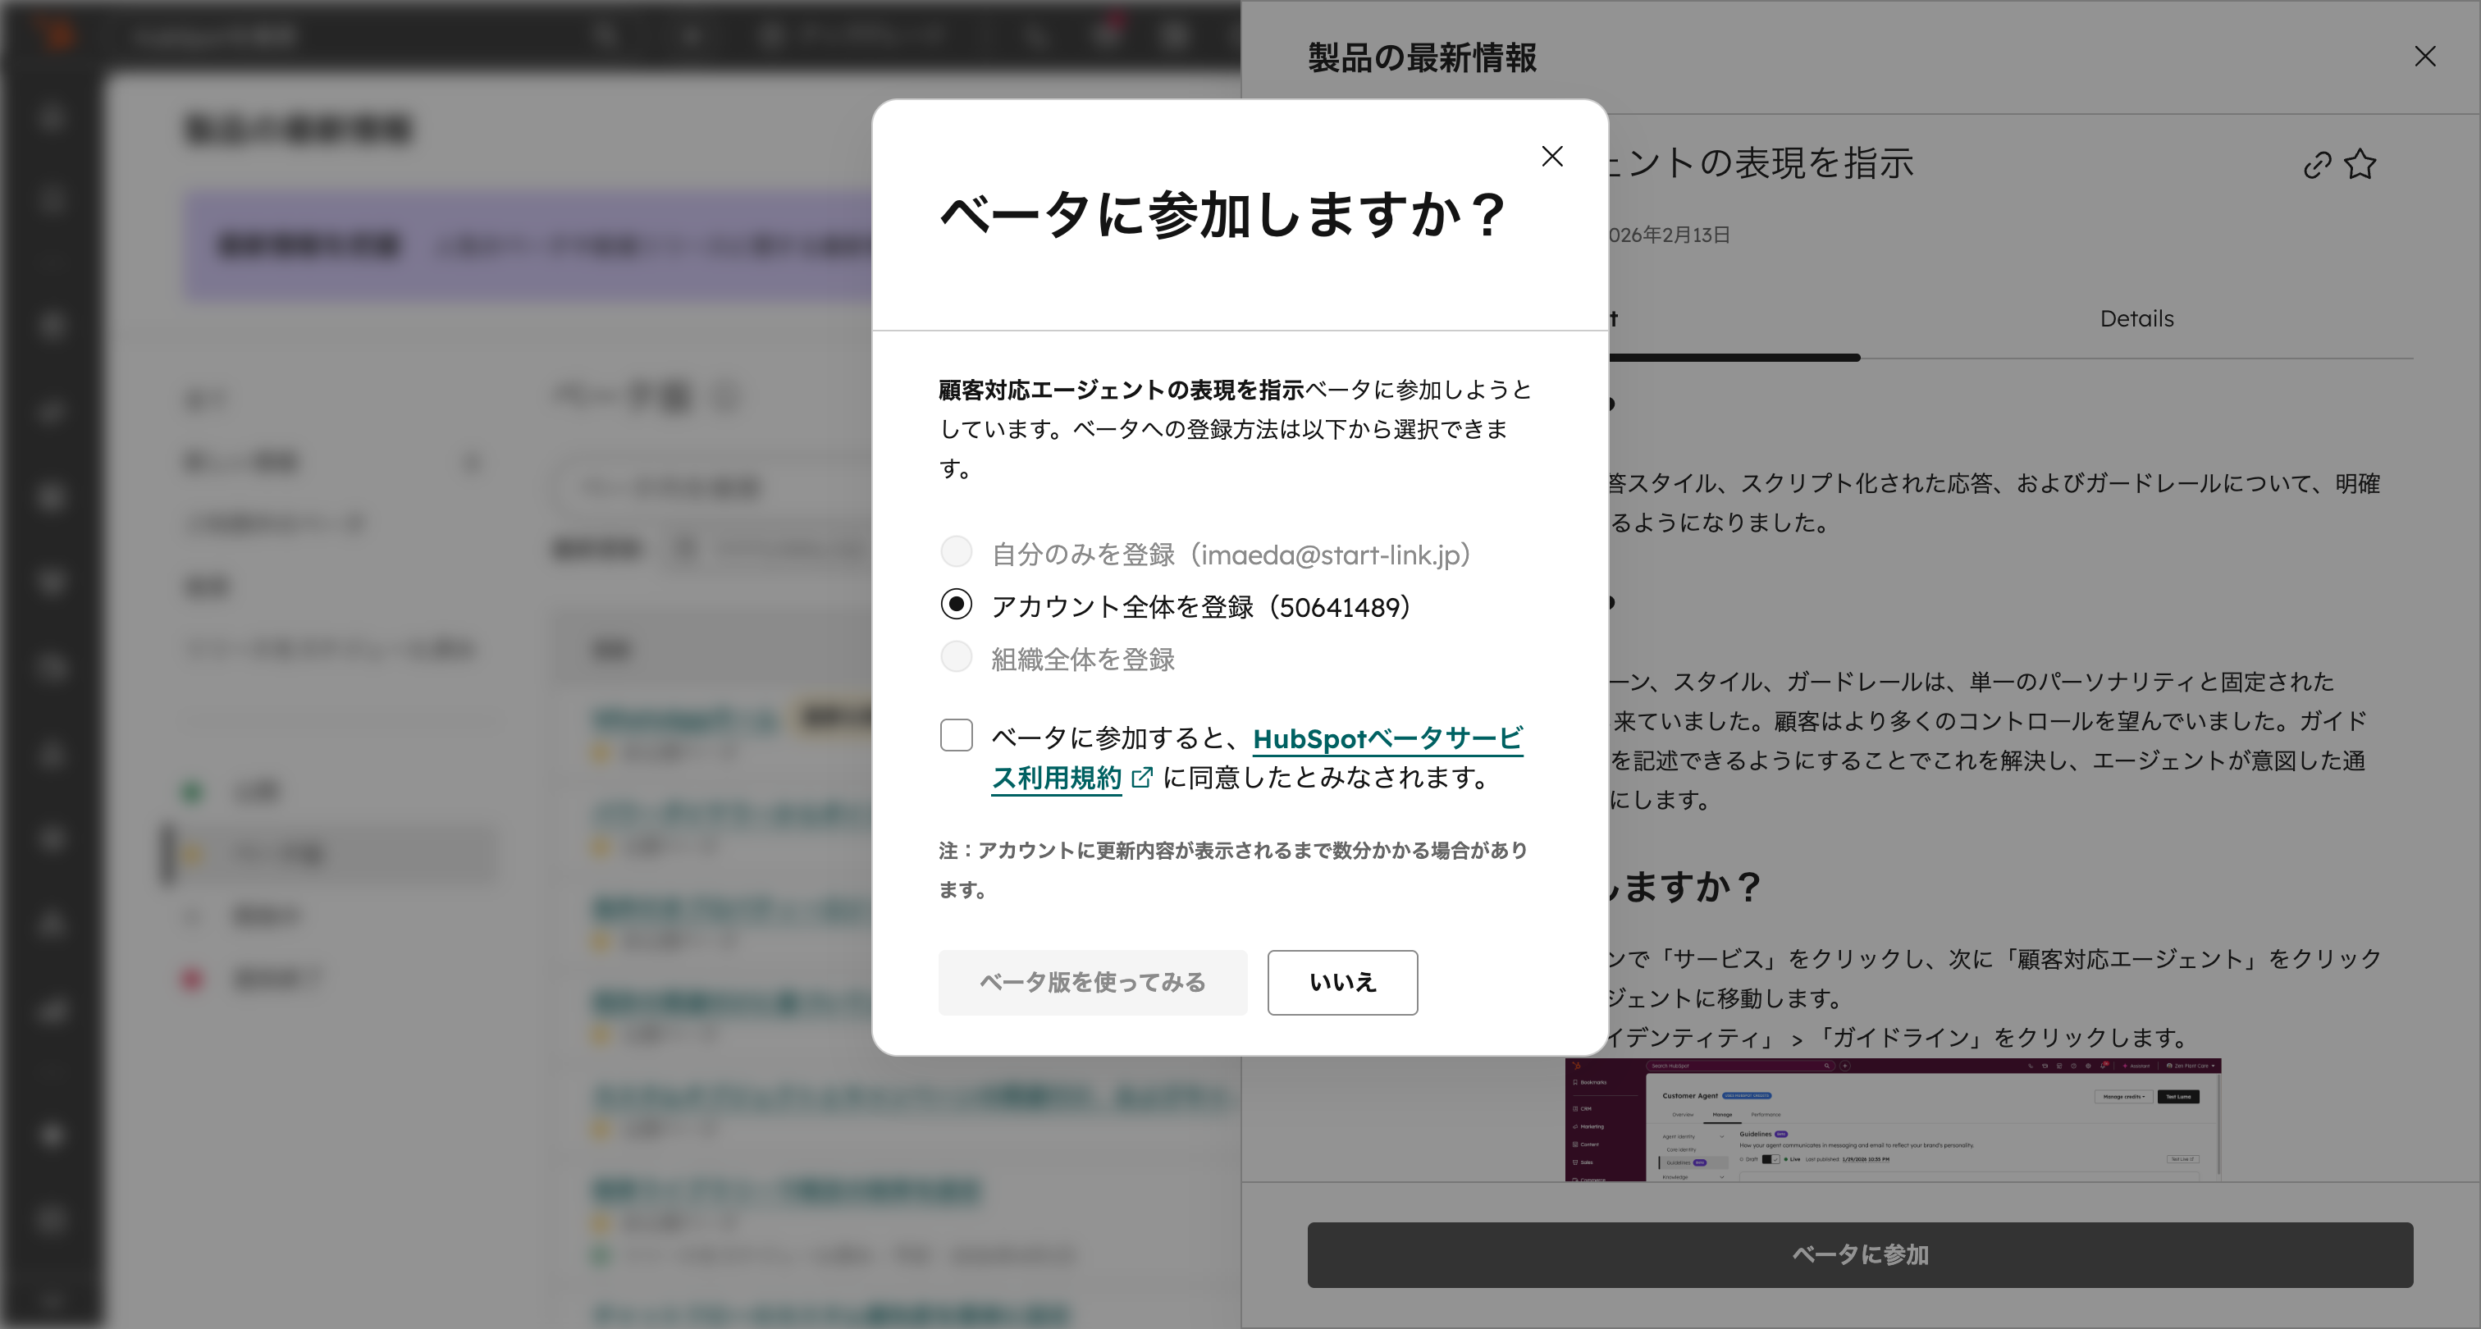Close the beta participation dialog
The height and width of the screenshot is (1329, 2481).
pyautogui.click(x=1551, y=156)
